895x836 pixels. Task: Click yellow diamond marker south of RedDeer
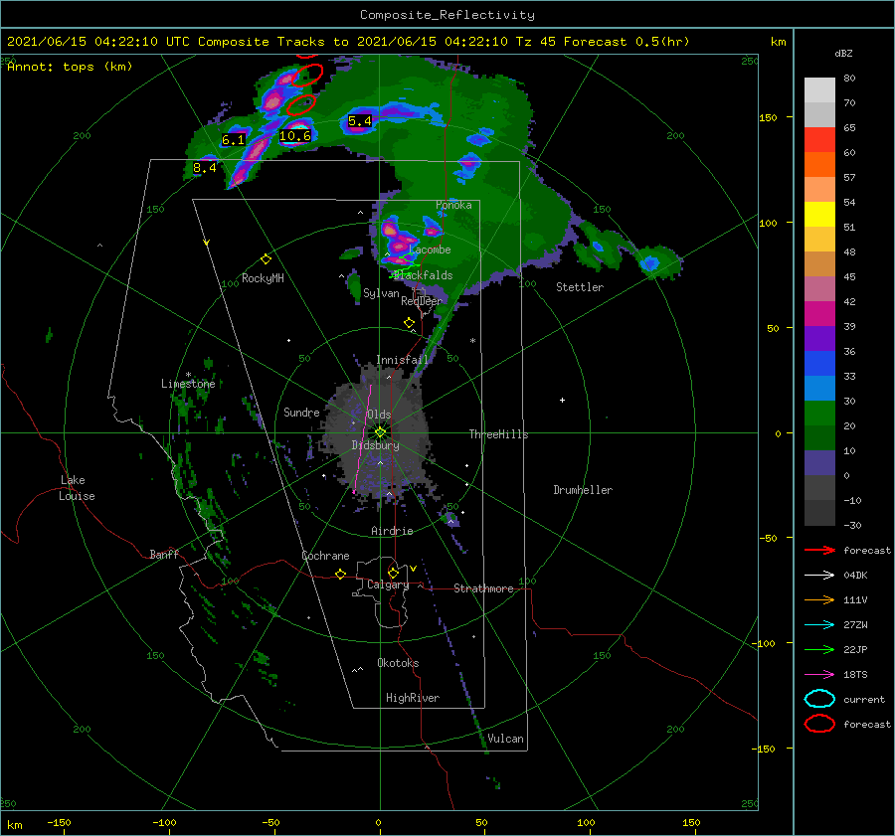409,323
